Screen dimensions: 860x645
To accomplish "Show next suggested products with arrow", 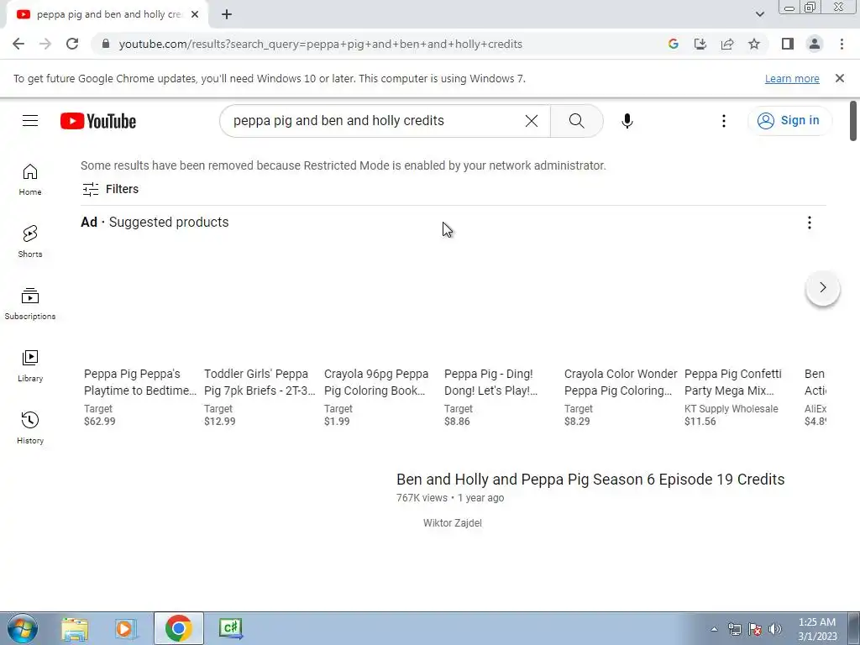I will (822, 287).
